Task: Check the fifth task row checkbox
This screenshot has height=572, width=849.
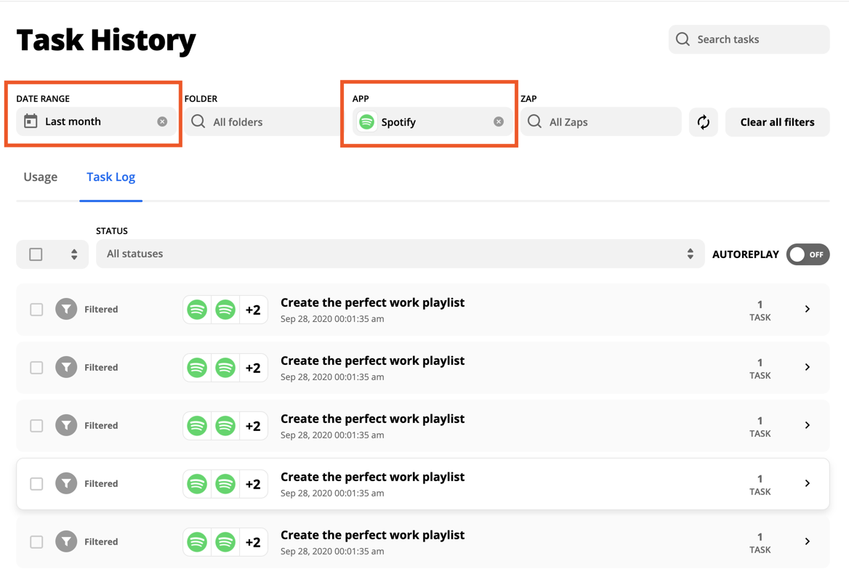Action: point(36,541)
